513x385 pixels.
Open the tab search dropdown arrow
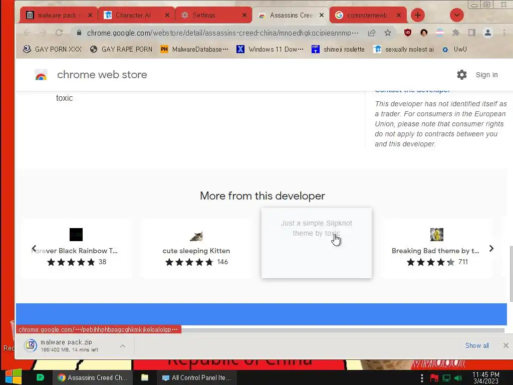[x=457, y=15]
